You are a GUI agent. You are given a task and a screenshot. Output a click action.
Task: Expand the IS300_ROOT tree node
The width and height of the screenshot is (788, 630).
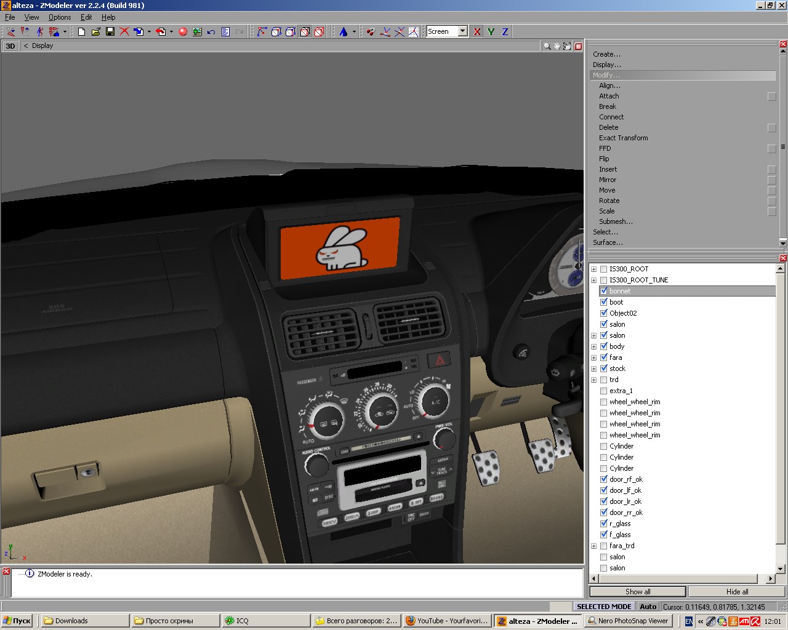[593, 269]
